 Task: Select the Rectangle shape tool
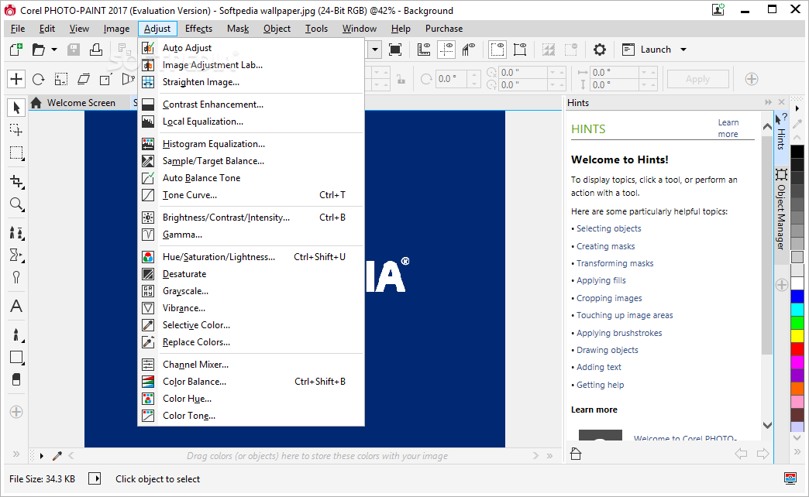click(x=16, y=358)
